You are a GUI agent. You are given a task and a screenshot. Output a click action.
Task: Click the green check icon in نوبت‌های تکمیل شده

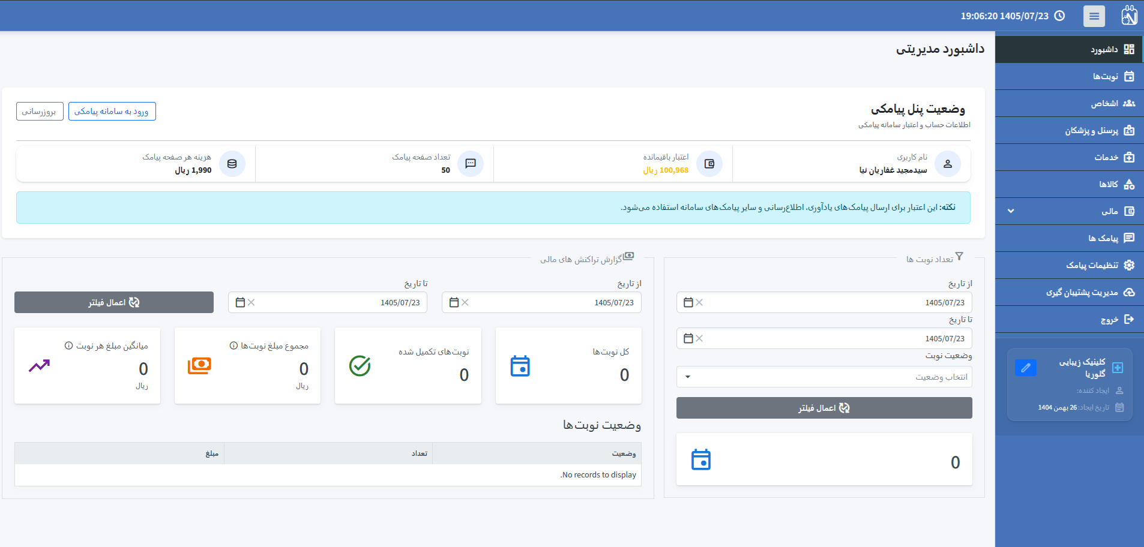360,366
